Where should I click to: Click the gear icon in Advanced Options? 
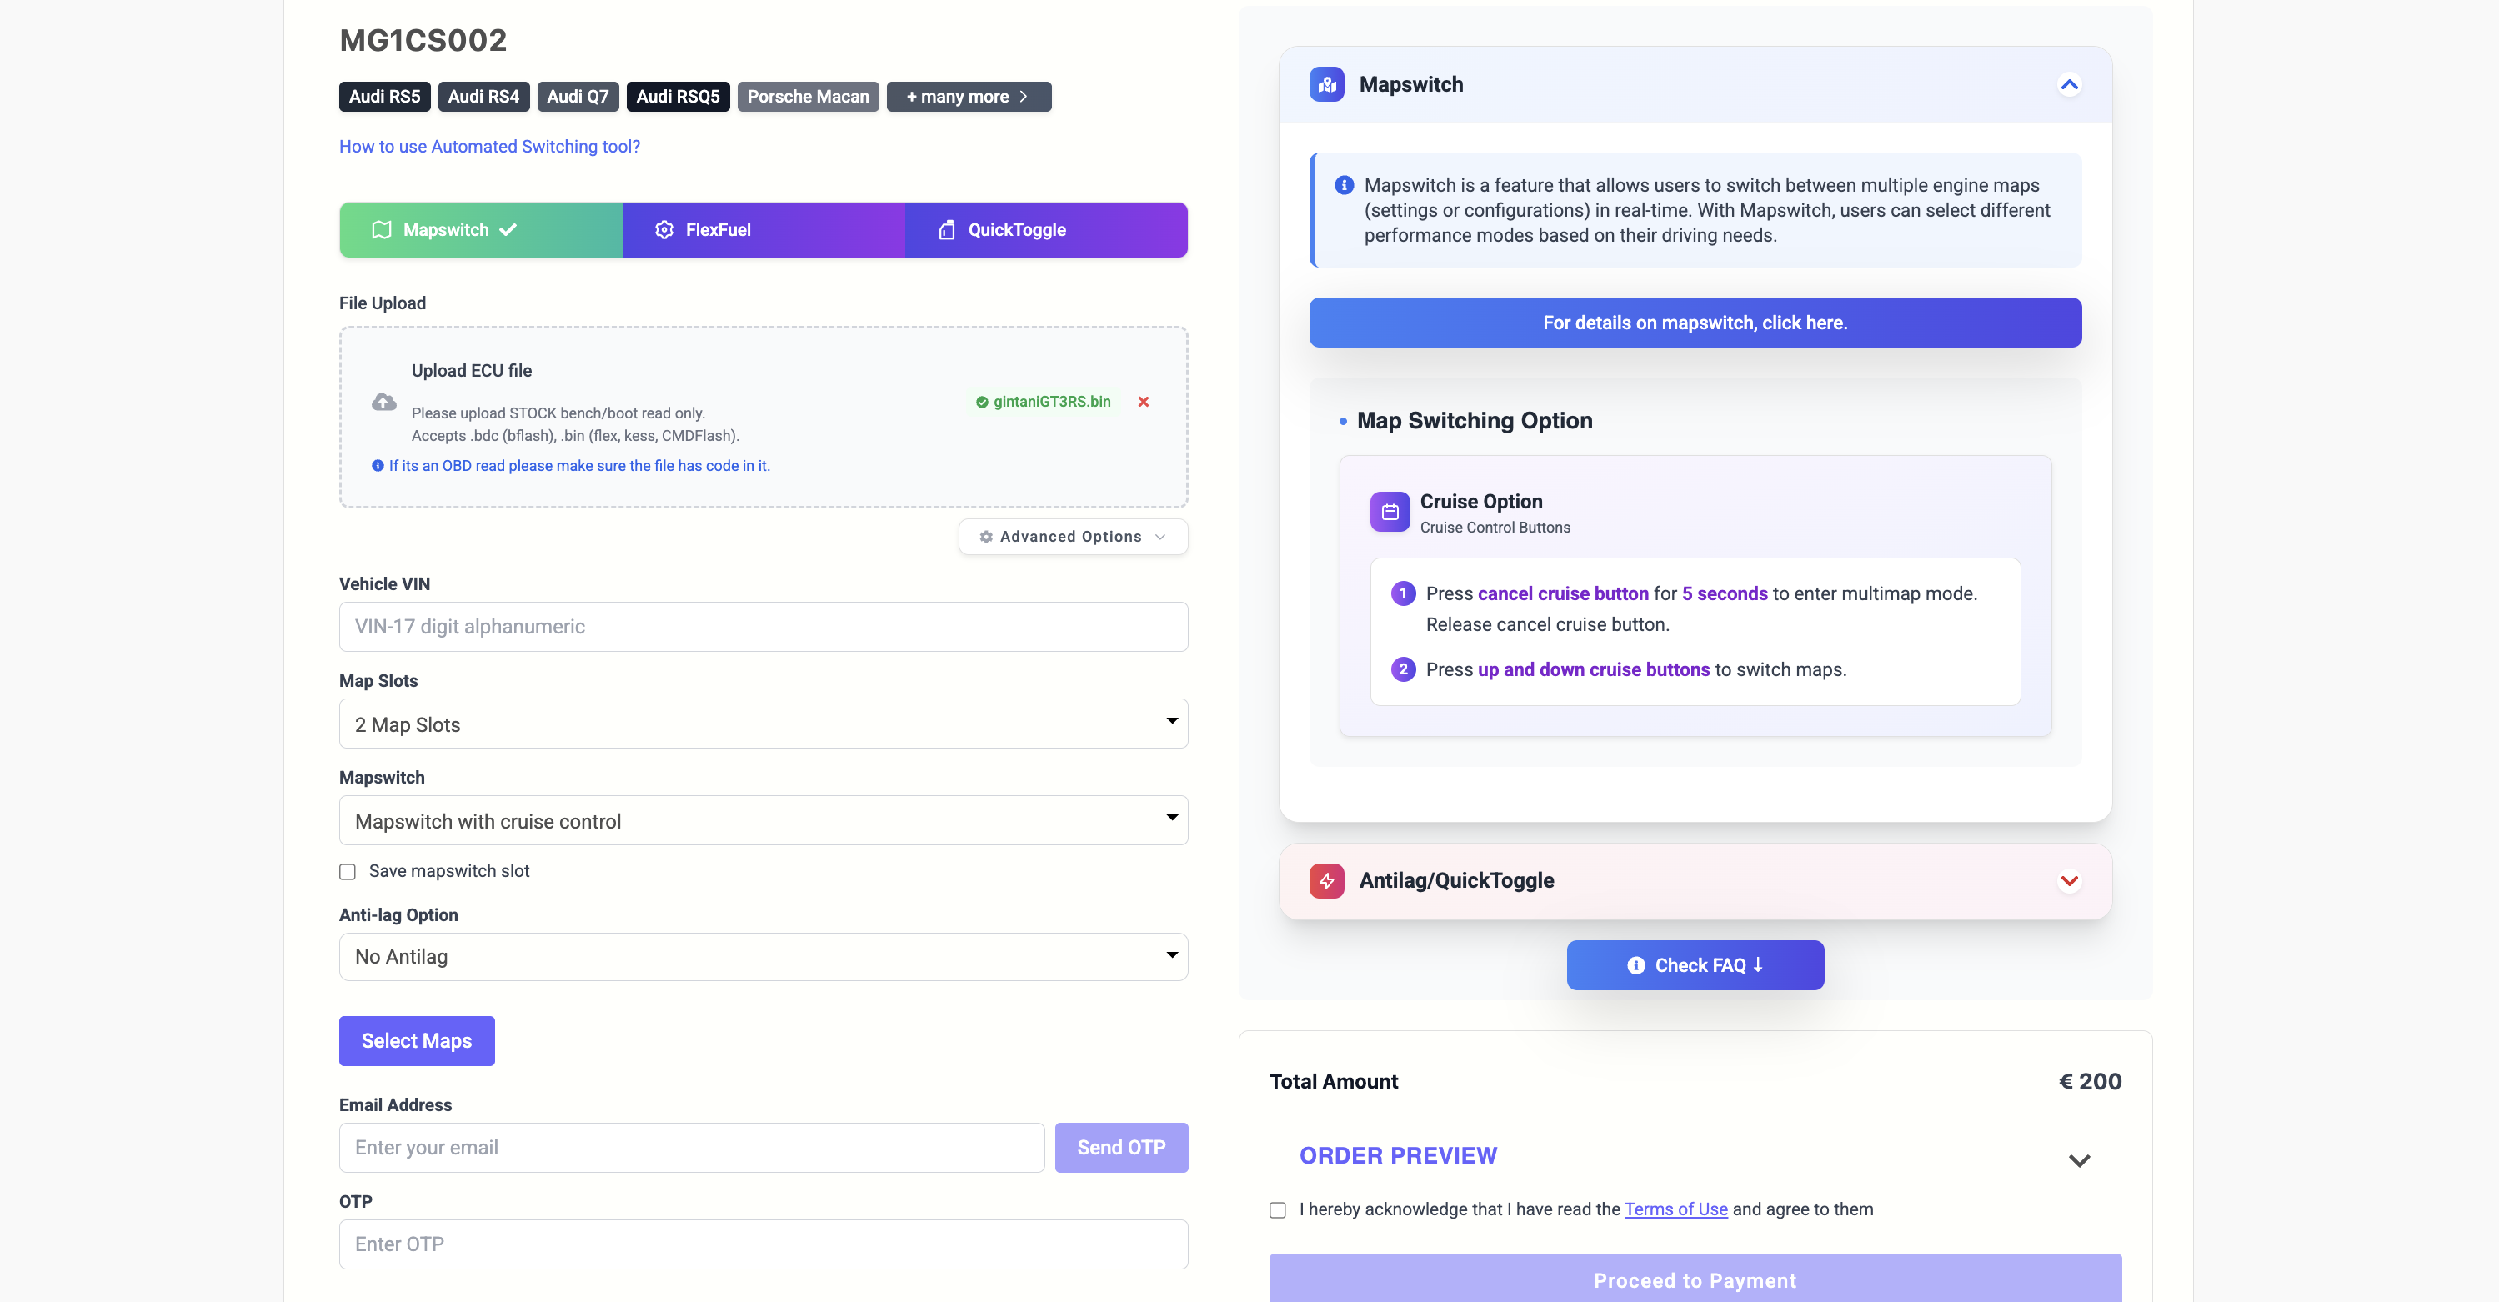coord(985,537)
